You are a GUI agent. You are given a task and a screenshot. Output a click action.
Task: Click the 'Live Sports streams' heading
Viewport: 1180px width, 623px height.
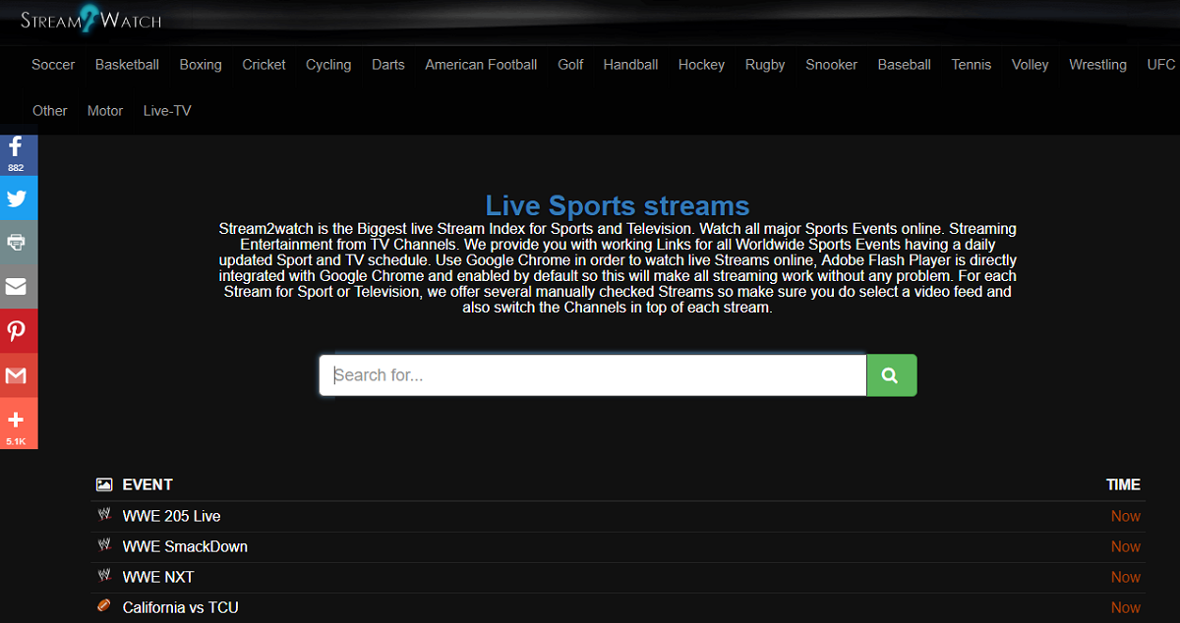pyautogui.click(x=618, y=205)
